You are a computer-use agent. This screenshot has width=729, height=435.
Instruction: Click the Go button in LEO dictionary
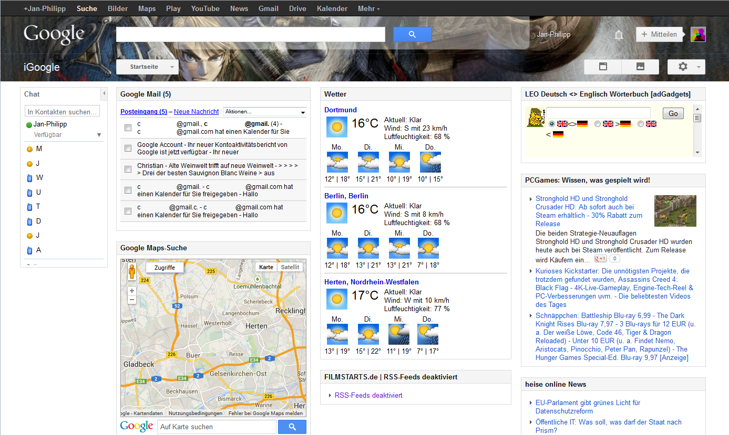tap(673, 113)
